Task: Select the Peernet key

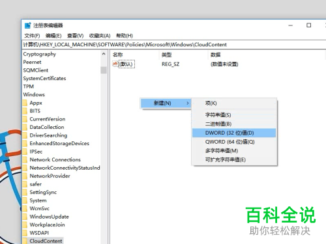Action: (x=32, y=62)
